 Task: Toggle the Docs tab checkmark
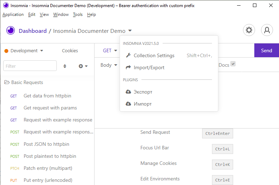(x=233, y=64)
